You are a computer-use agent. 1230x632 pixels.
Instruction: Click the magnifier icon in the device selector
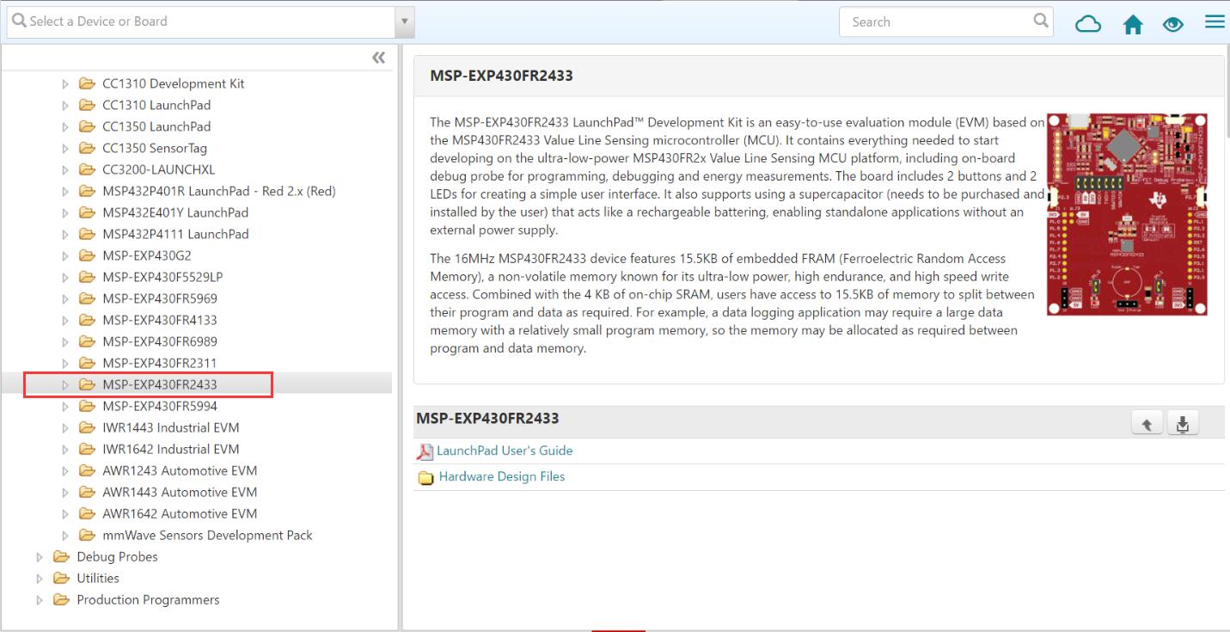pos(19,21)
